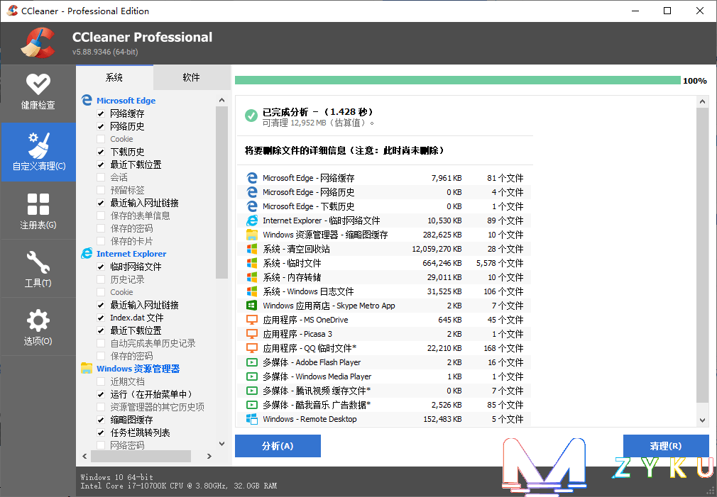Click Windows icon for Remote Desktop row
Viewport: 717px width, 497px height.
click(x=252, y=419)
